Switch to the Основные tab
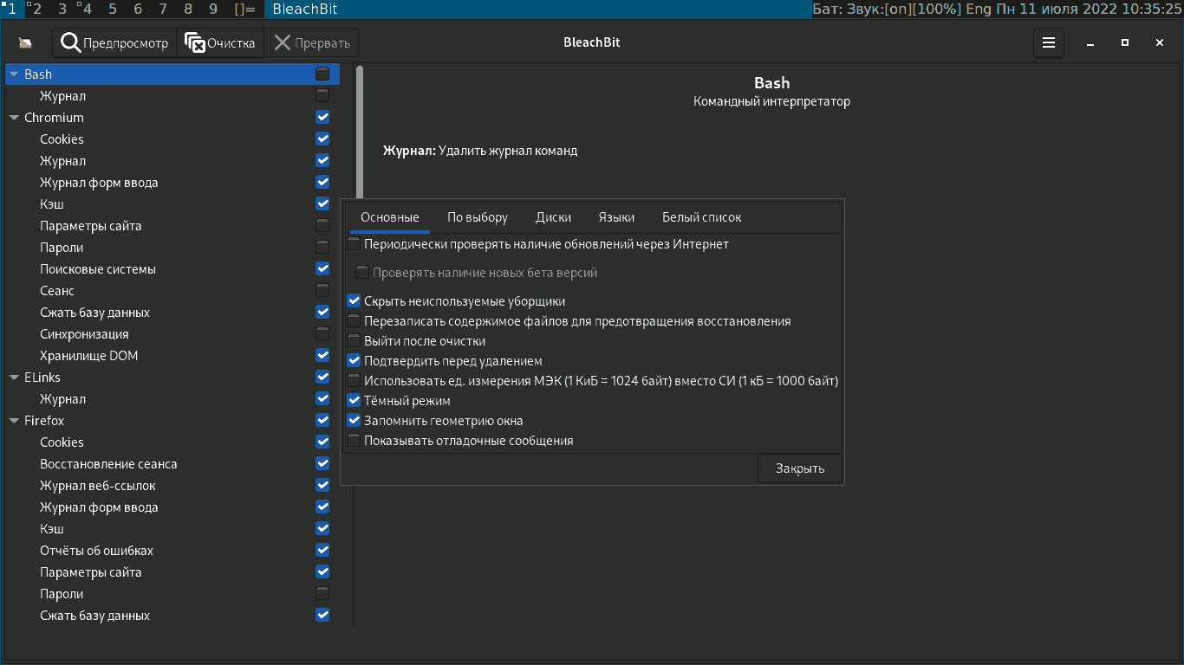The height and width of the screenshot is (665, 1184). coord(390,217)
